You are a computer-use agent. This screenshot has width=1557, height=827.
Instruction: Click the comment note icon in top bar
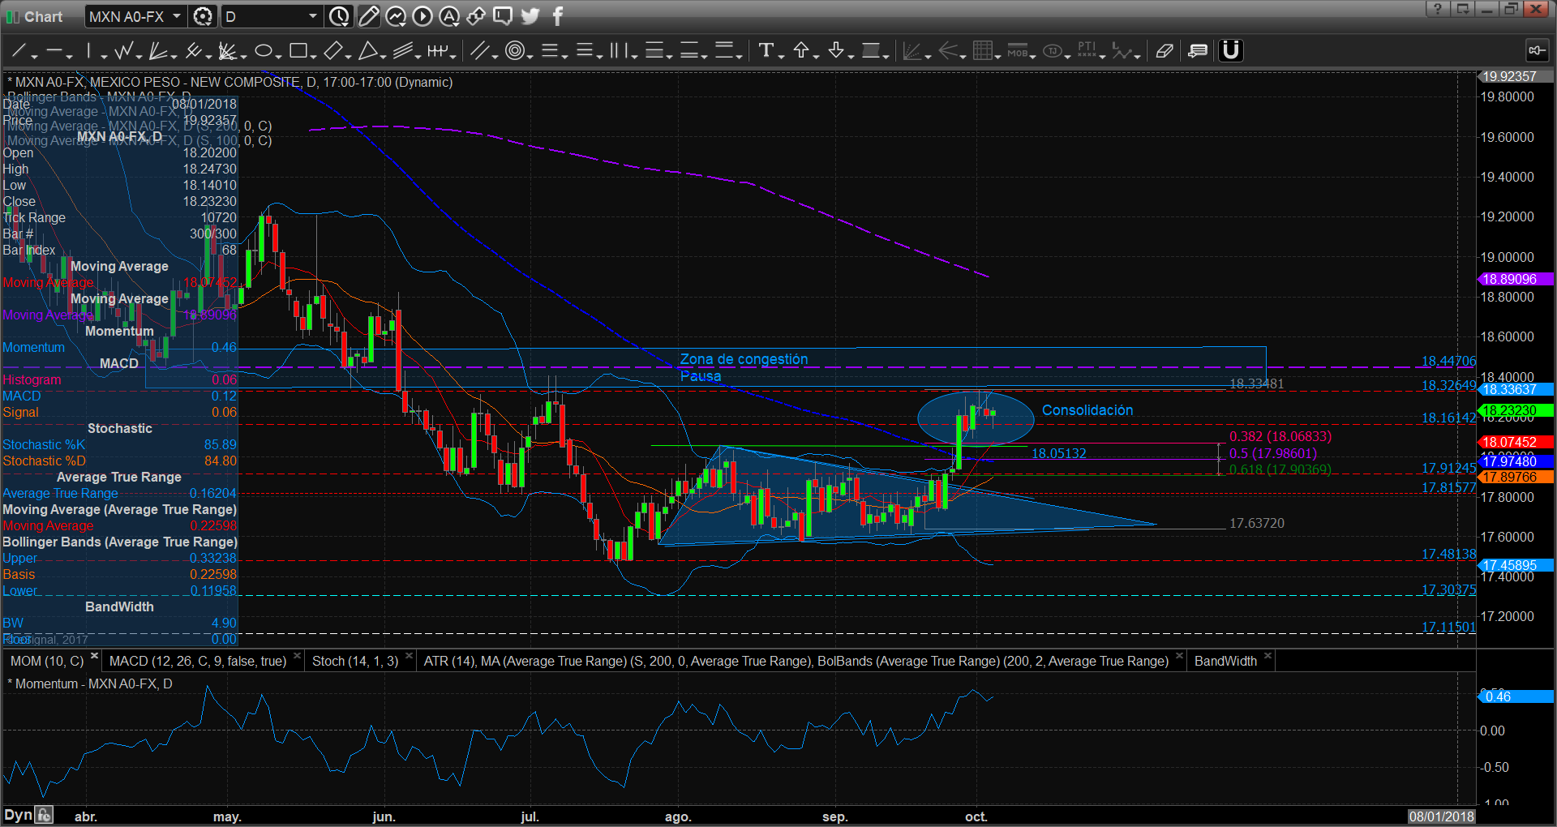503,16
